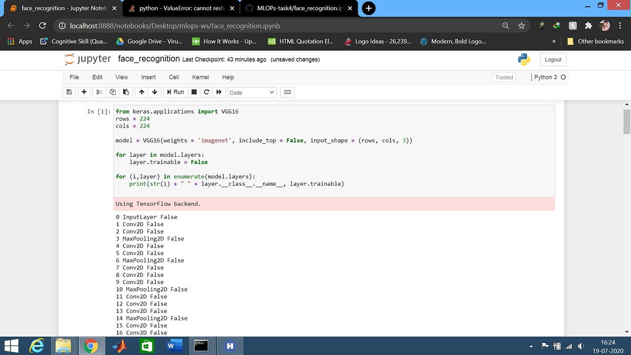Viewport: 631px width, 355px height.
Task: Paste cells from clipboard
Action: (x=125, y=92)
